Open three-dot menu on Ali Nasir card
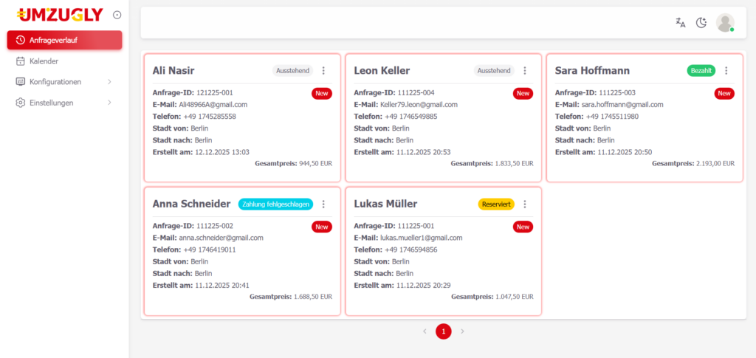 coord(323,71)
